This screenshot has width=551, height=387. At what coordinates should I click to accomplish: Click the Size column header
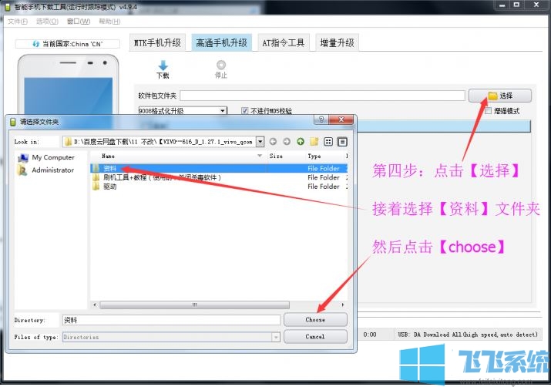point(276,156)
